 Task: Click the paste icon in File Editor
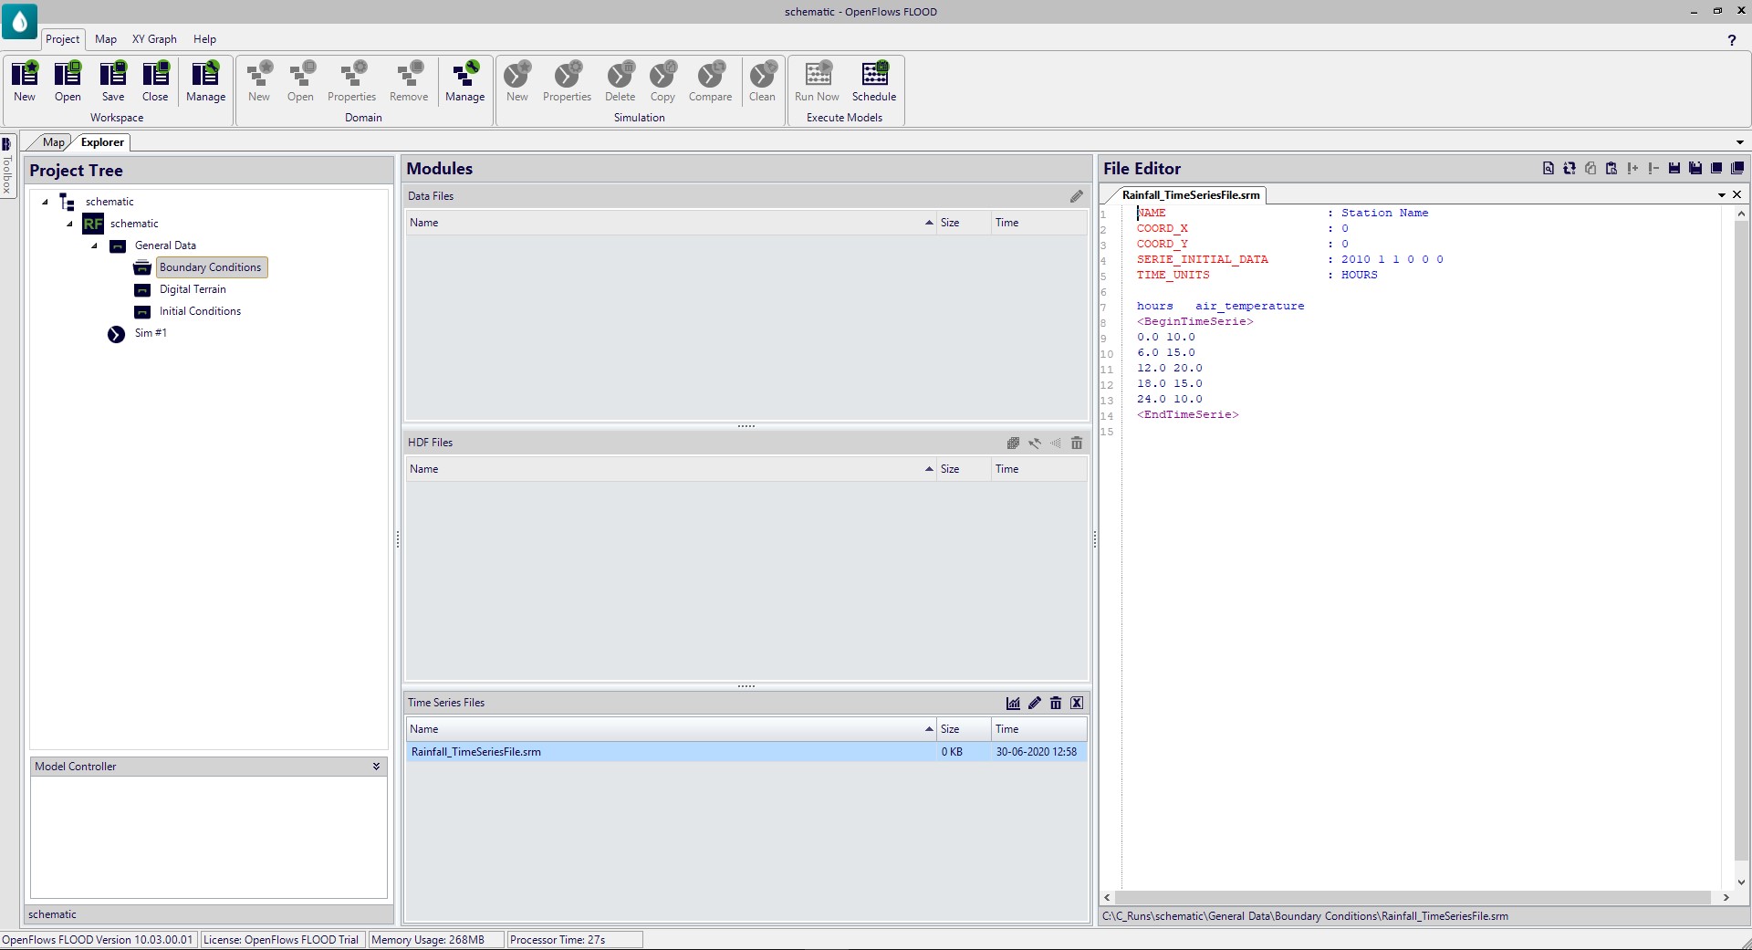point(1611,168)
